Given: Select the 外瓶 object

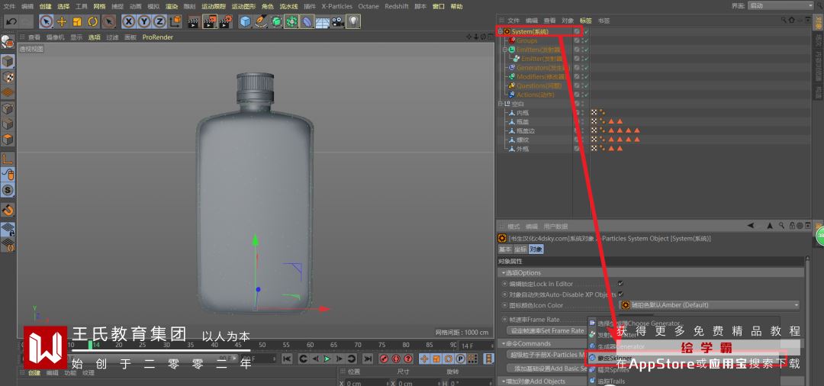Looking at the screenshot, I should coord(523,149).
